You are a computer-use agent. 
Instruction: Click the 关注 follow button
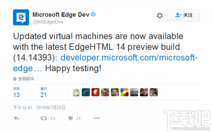(x=183, y=15)
